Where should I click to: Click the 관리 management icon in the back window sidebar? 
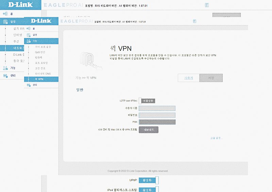(5, 76)
